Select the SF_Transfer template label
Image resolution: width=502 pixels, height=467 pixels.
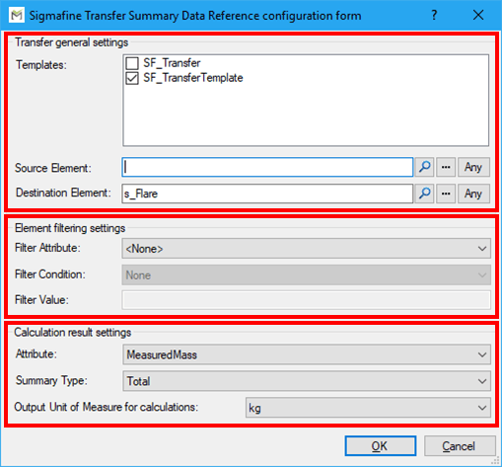[x=172, y=63]
